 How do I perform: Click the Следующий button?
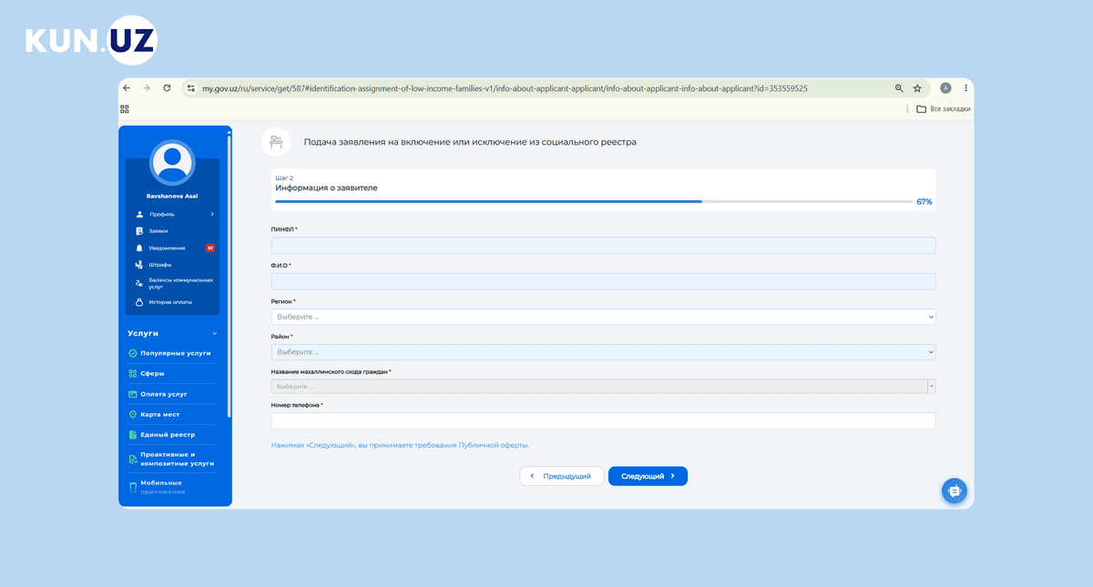coord(648,476)
